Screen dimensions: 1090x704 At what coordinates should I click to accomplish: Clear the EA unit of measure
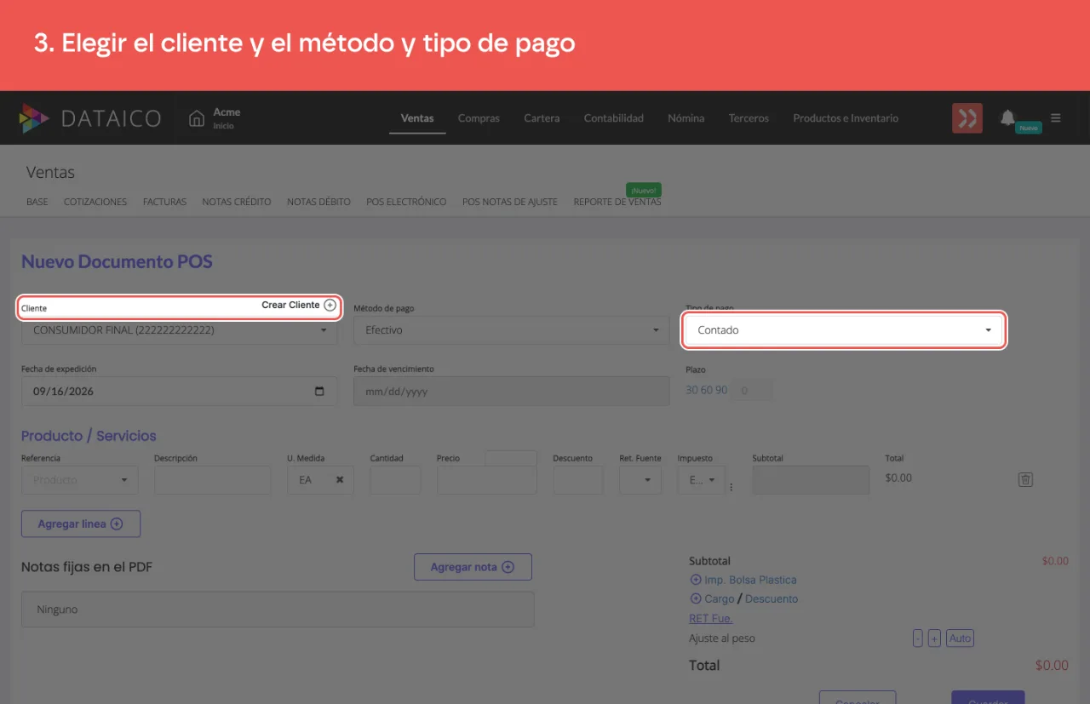pyautogui.click(x=340, y=480)
